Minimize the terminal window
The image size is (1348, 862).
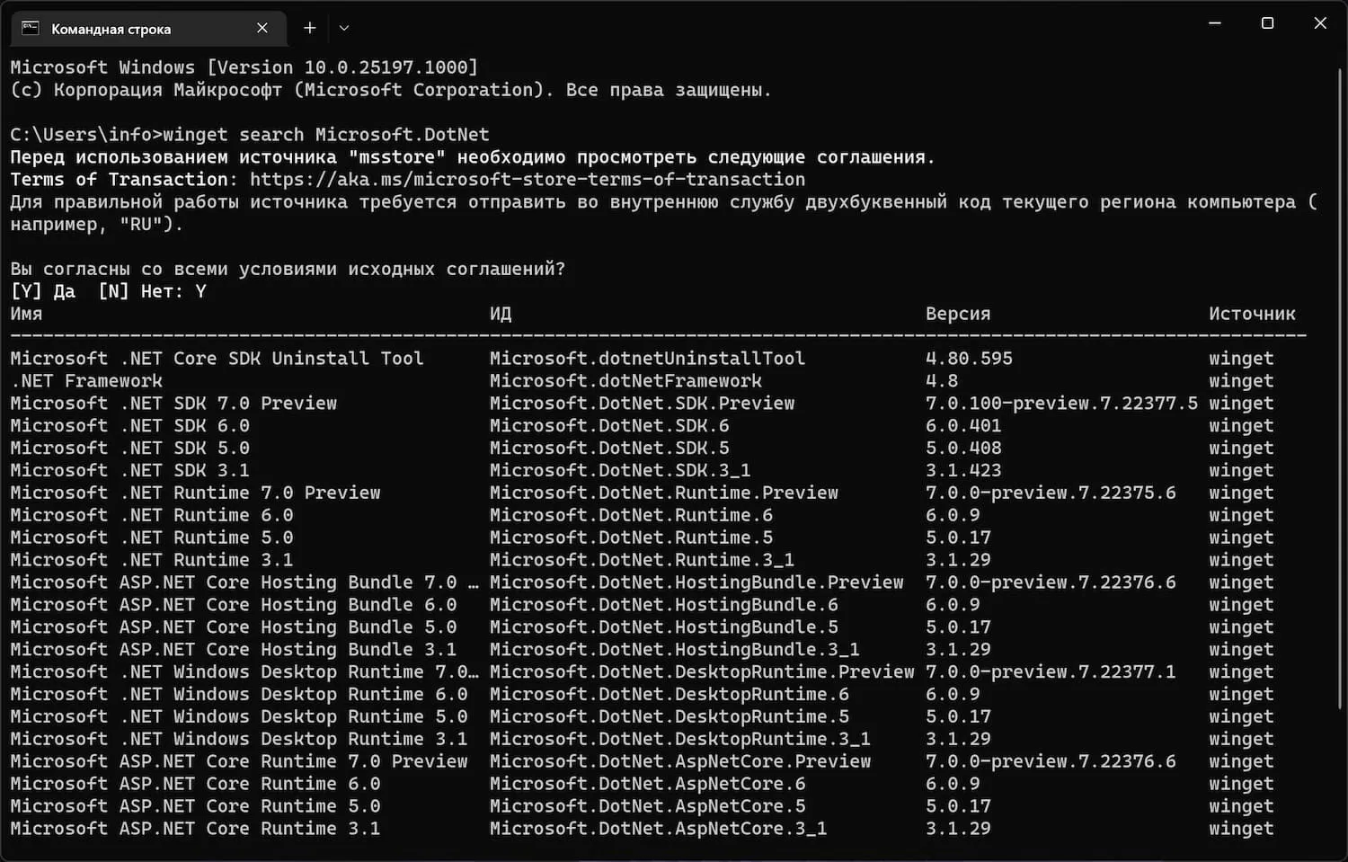1215,23
